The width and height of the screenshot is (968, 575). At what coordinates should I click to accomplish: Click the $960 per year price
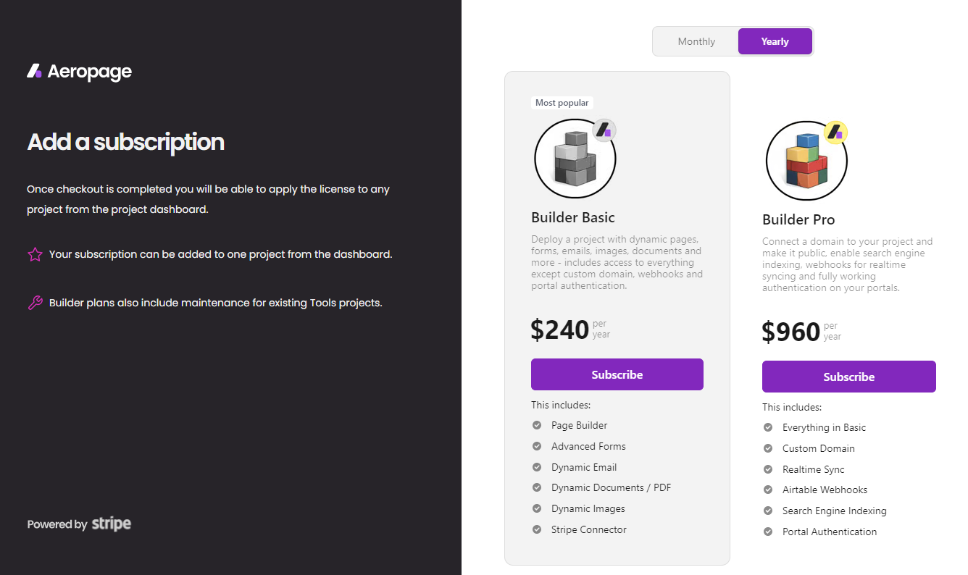[x=801, y=332]
